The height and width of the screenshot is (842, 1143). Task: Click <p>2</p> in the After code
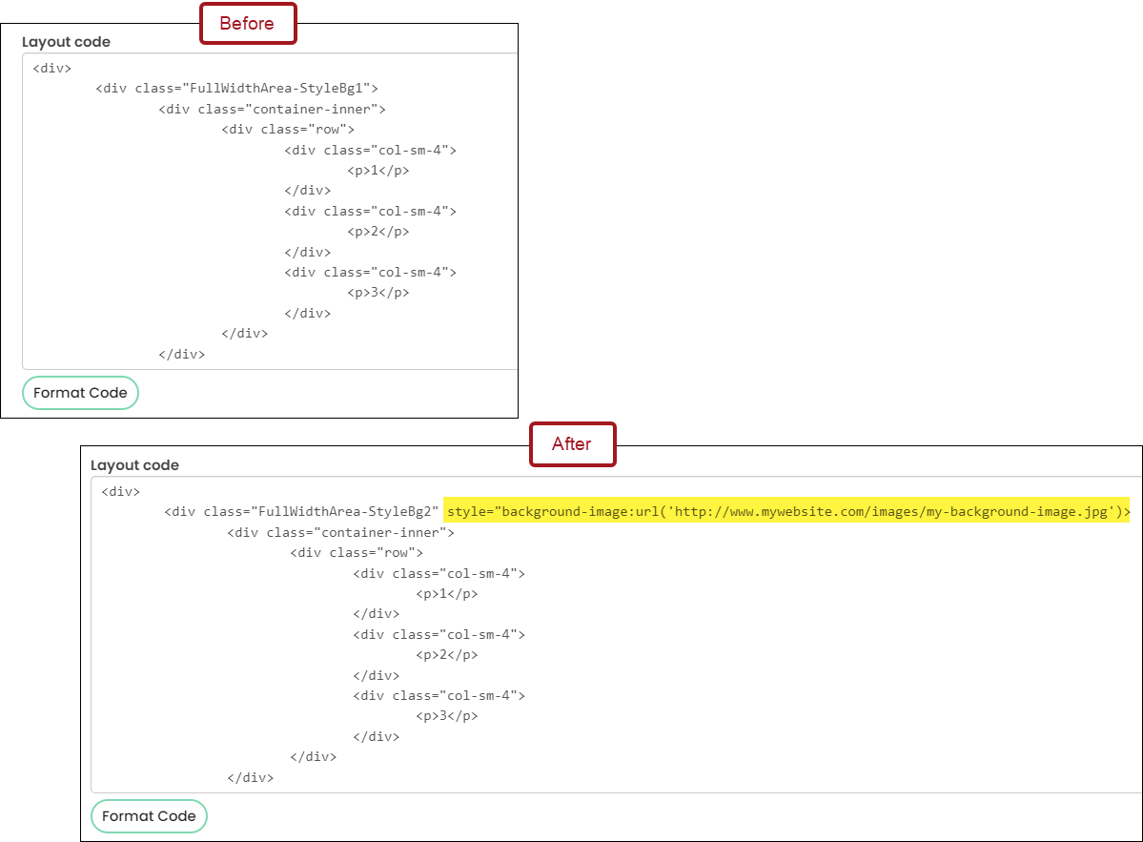pyautogui.click(x=447, y=655)
